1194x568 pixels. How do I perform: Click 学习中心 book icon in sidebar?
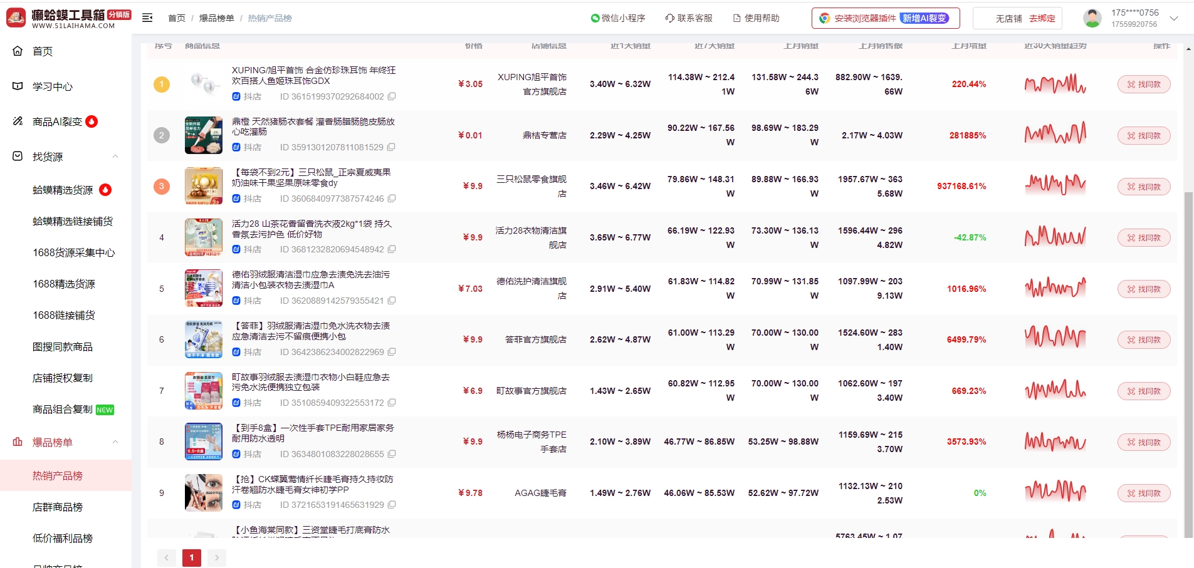tap(18, 86)
